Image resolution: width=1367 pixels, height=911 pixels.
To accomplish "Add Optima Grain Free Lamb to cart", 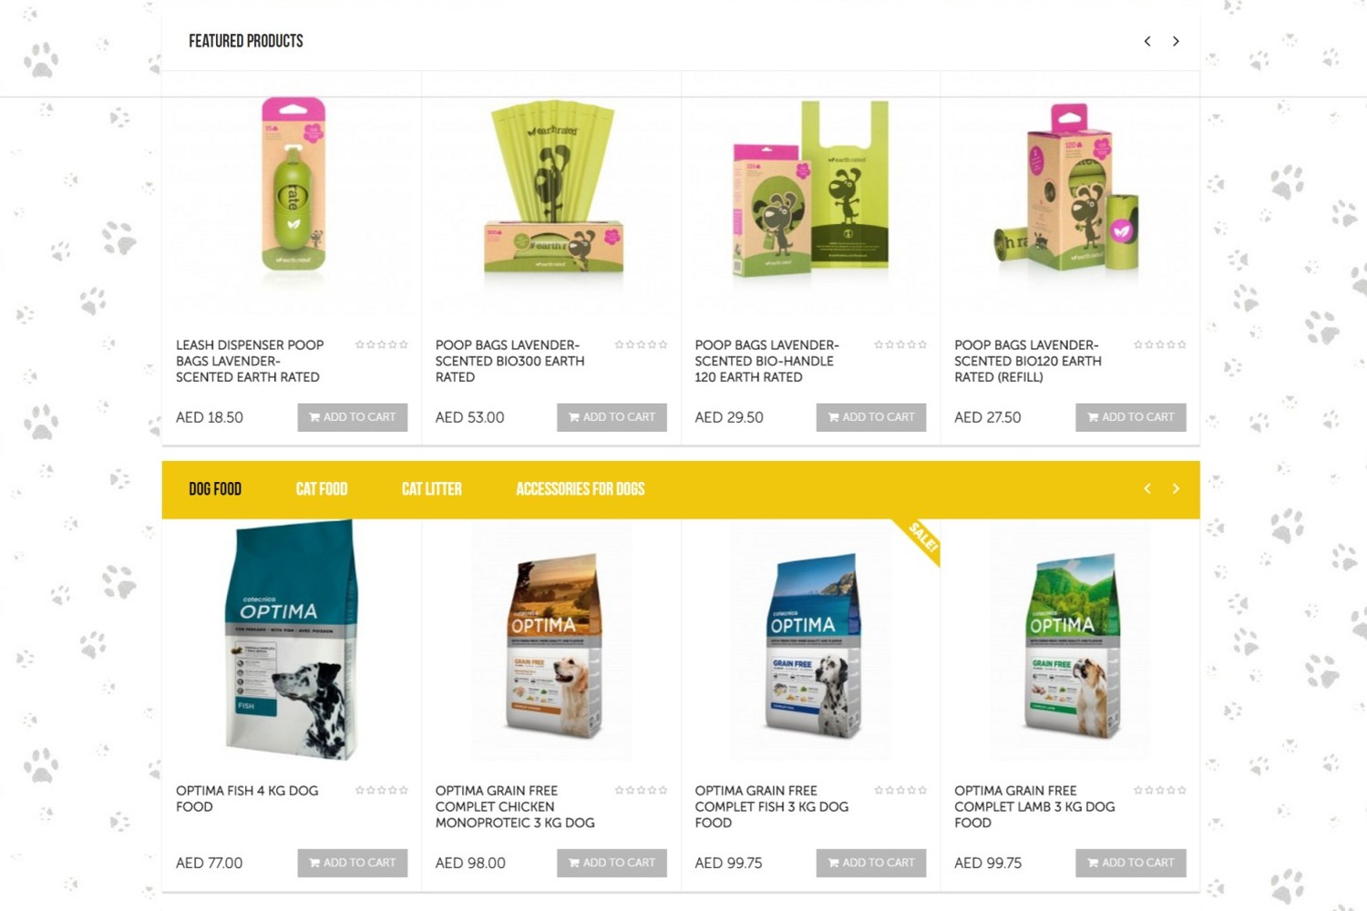I will [x=1131, y=863].
